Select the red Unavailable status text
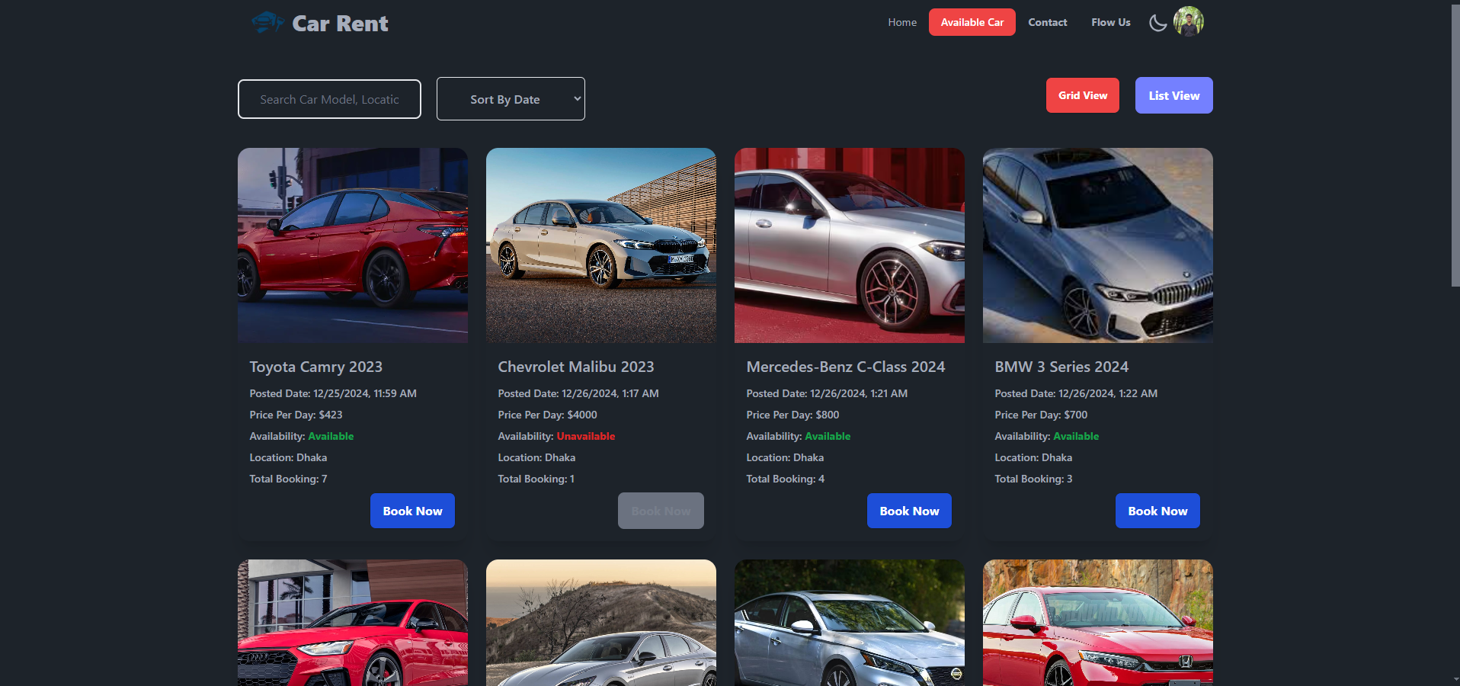 586,436
